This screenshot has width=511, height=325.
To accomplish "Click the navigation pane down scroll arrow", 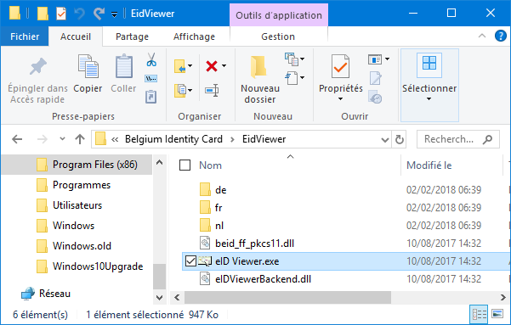I will point(159,297).
